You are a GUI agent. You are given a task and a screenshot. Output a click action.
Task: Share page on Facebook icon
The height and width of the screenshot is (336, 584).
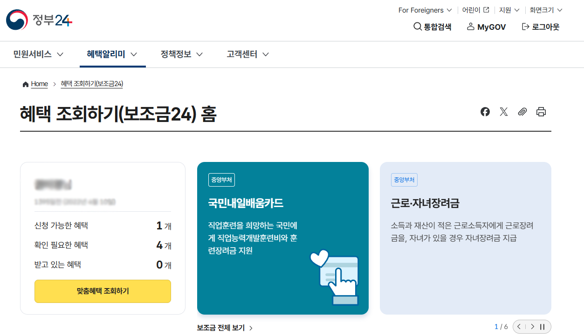click(x=485, y=112)
